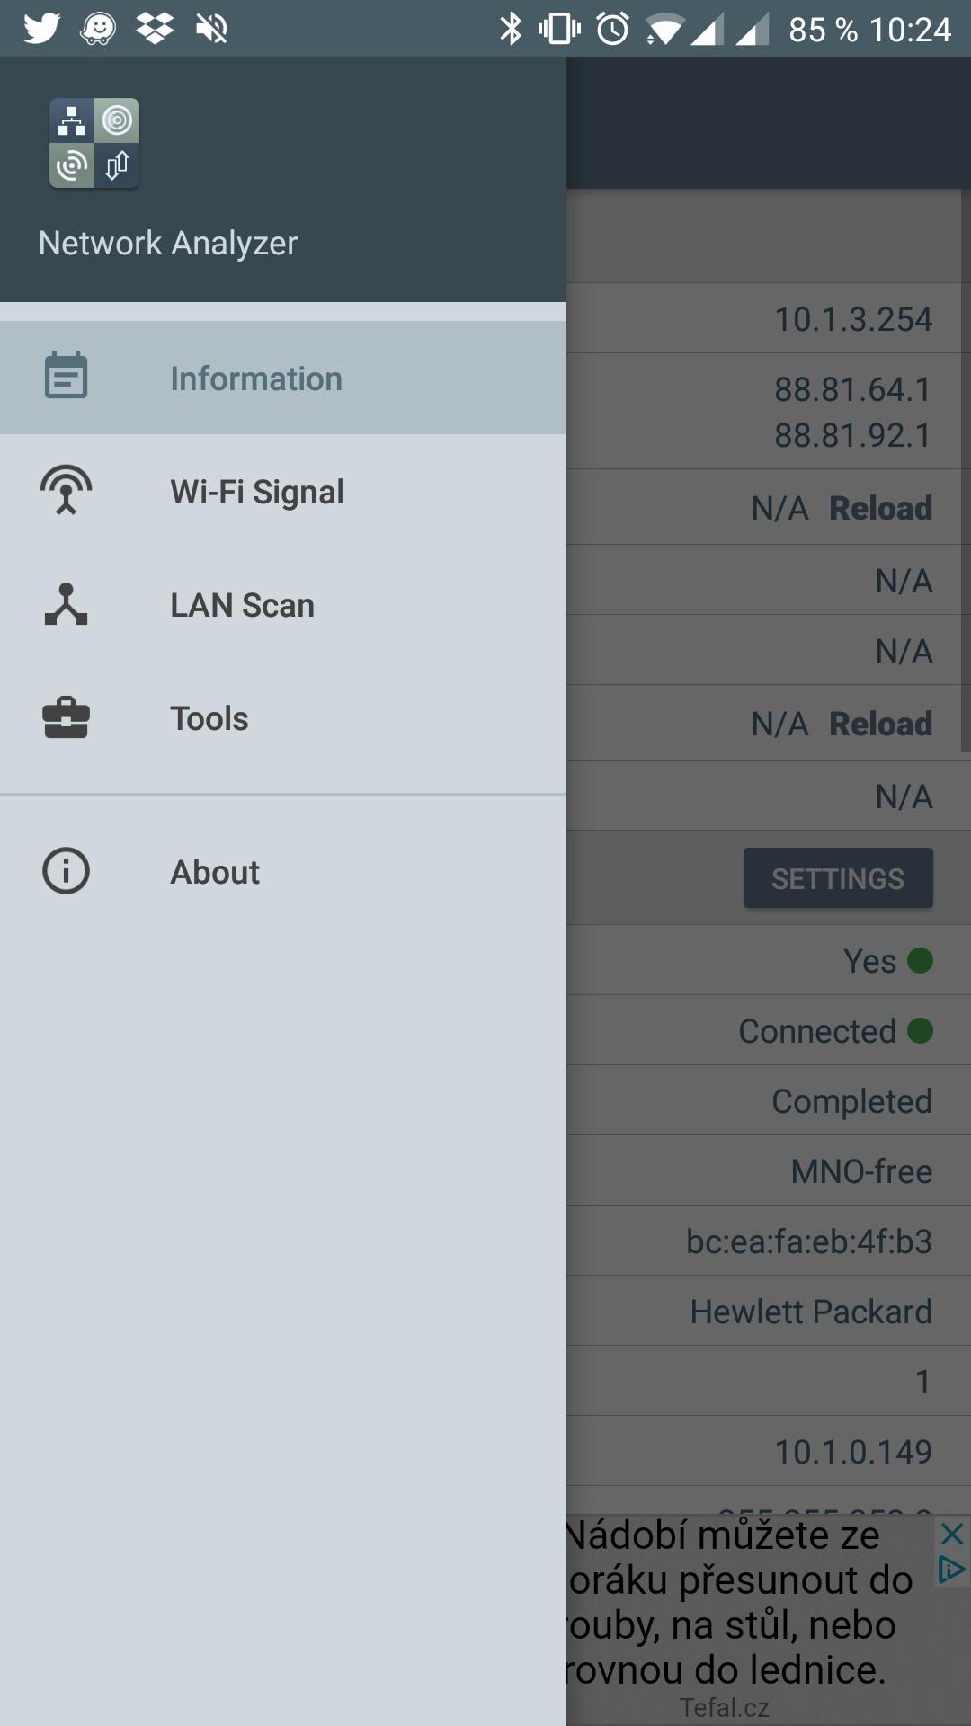Tap the first Reload link
This screenshot has width=971, height=1726.
[880, 508]
